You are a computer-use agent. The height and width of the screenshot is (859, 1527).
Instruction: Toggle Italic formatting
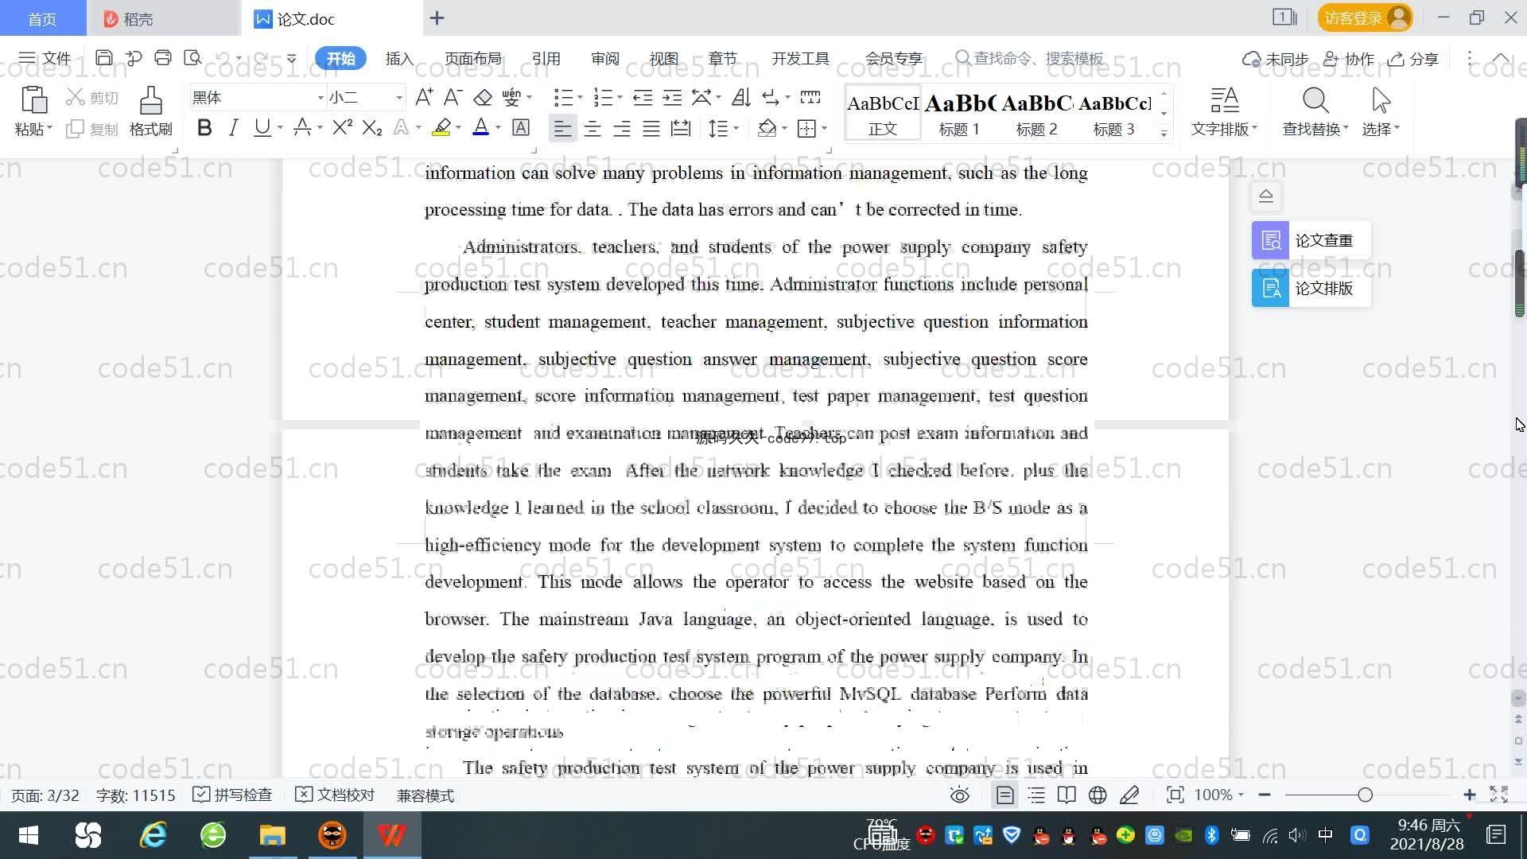point(233,128)
